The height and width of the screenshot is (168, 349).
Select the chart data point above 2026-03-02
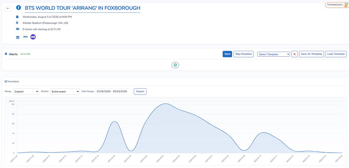tap(131, 151)
